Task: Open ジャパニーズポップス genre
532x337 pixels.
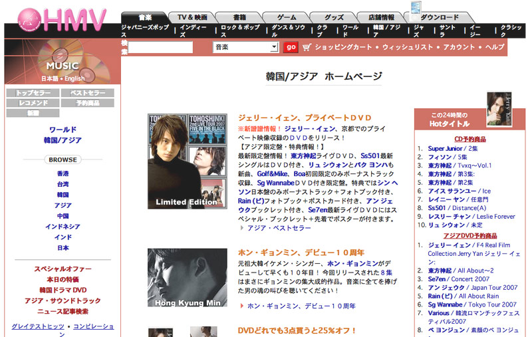Action: 145,31
